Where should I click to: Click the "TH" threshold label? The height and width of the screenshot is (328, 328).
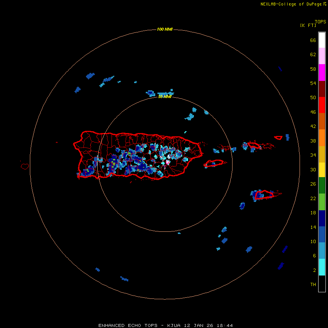pyautogui.click(x=313, y=285)
